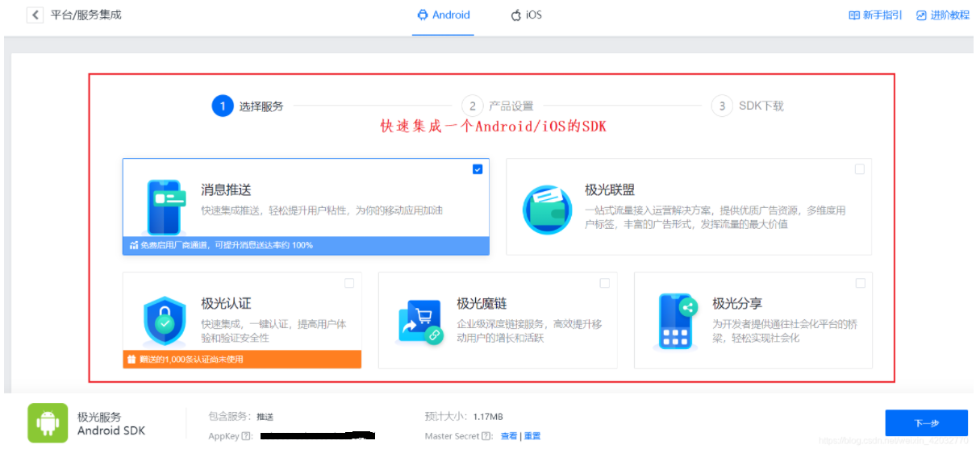Viewport: 976px width, 449px height.
Task: Click the 下一步 next button
Action: tap(926, 423)
